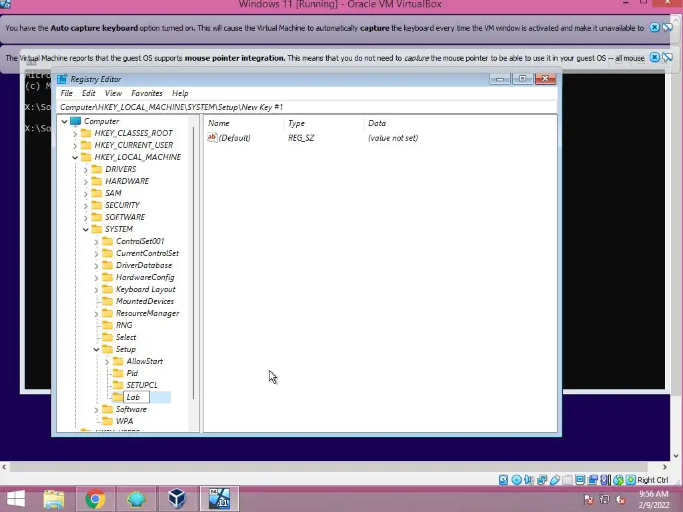Click the Lab key name edit box

point(137,397)
